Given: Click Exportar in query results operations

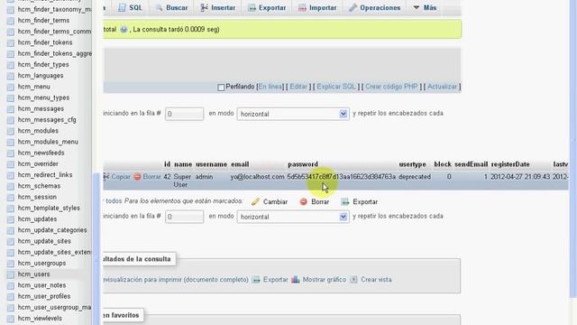Looking at the screenshot, I should point(270,280).
